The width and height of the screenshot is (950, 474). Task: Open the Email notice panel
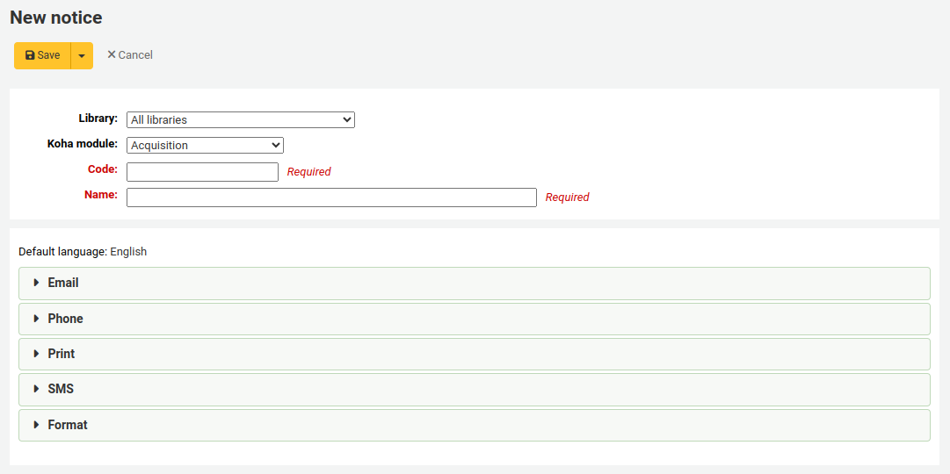point(63,283)
